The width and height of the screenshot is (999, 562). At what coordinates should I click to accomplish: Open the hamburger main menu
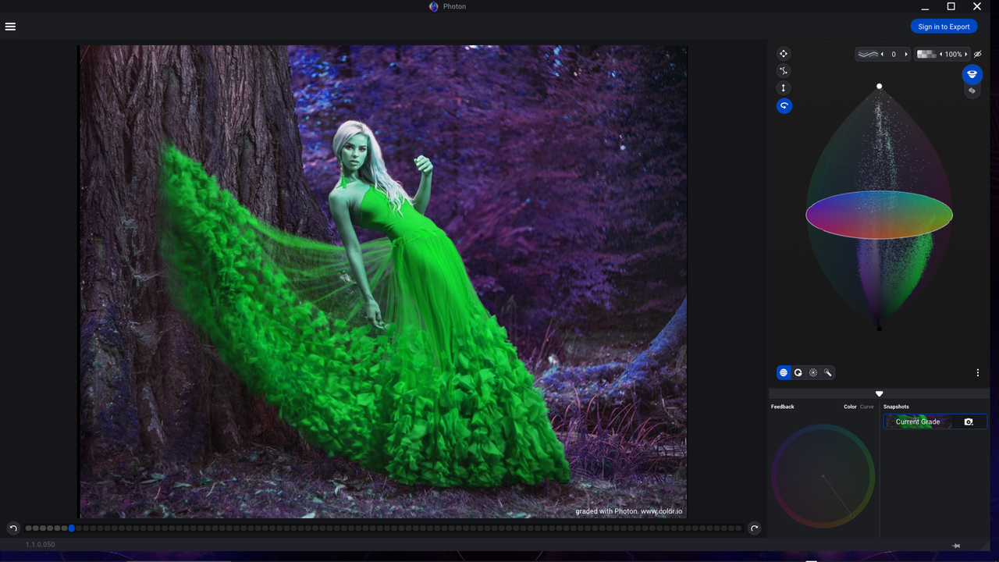[x=10, y=27]
